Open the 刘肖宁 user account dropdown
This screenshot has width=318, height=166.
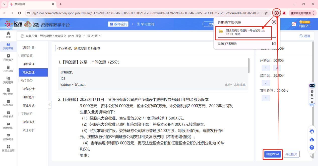(x=305, y=26)
